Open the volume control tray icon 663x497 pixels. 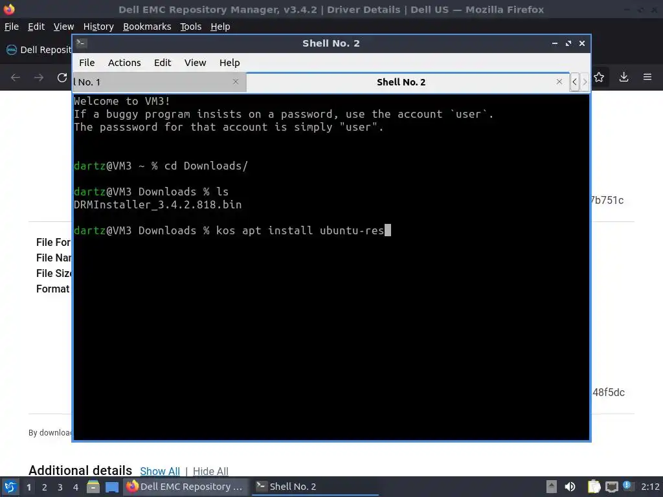click(x=570, y=487)
